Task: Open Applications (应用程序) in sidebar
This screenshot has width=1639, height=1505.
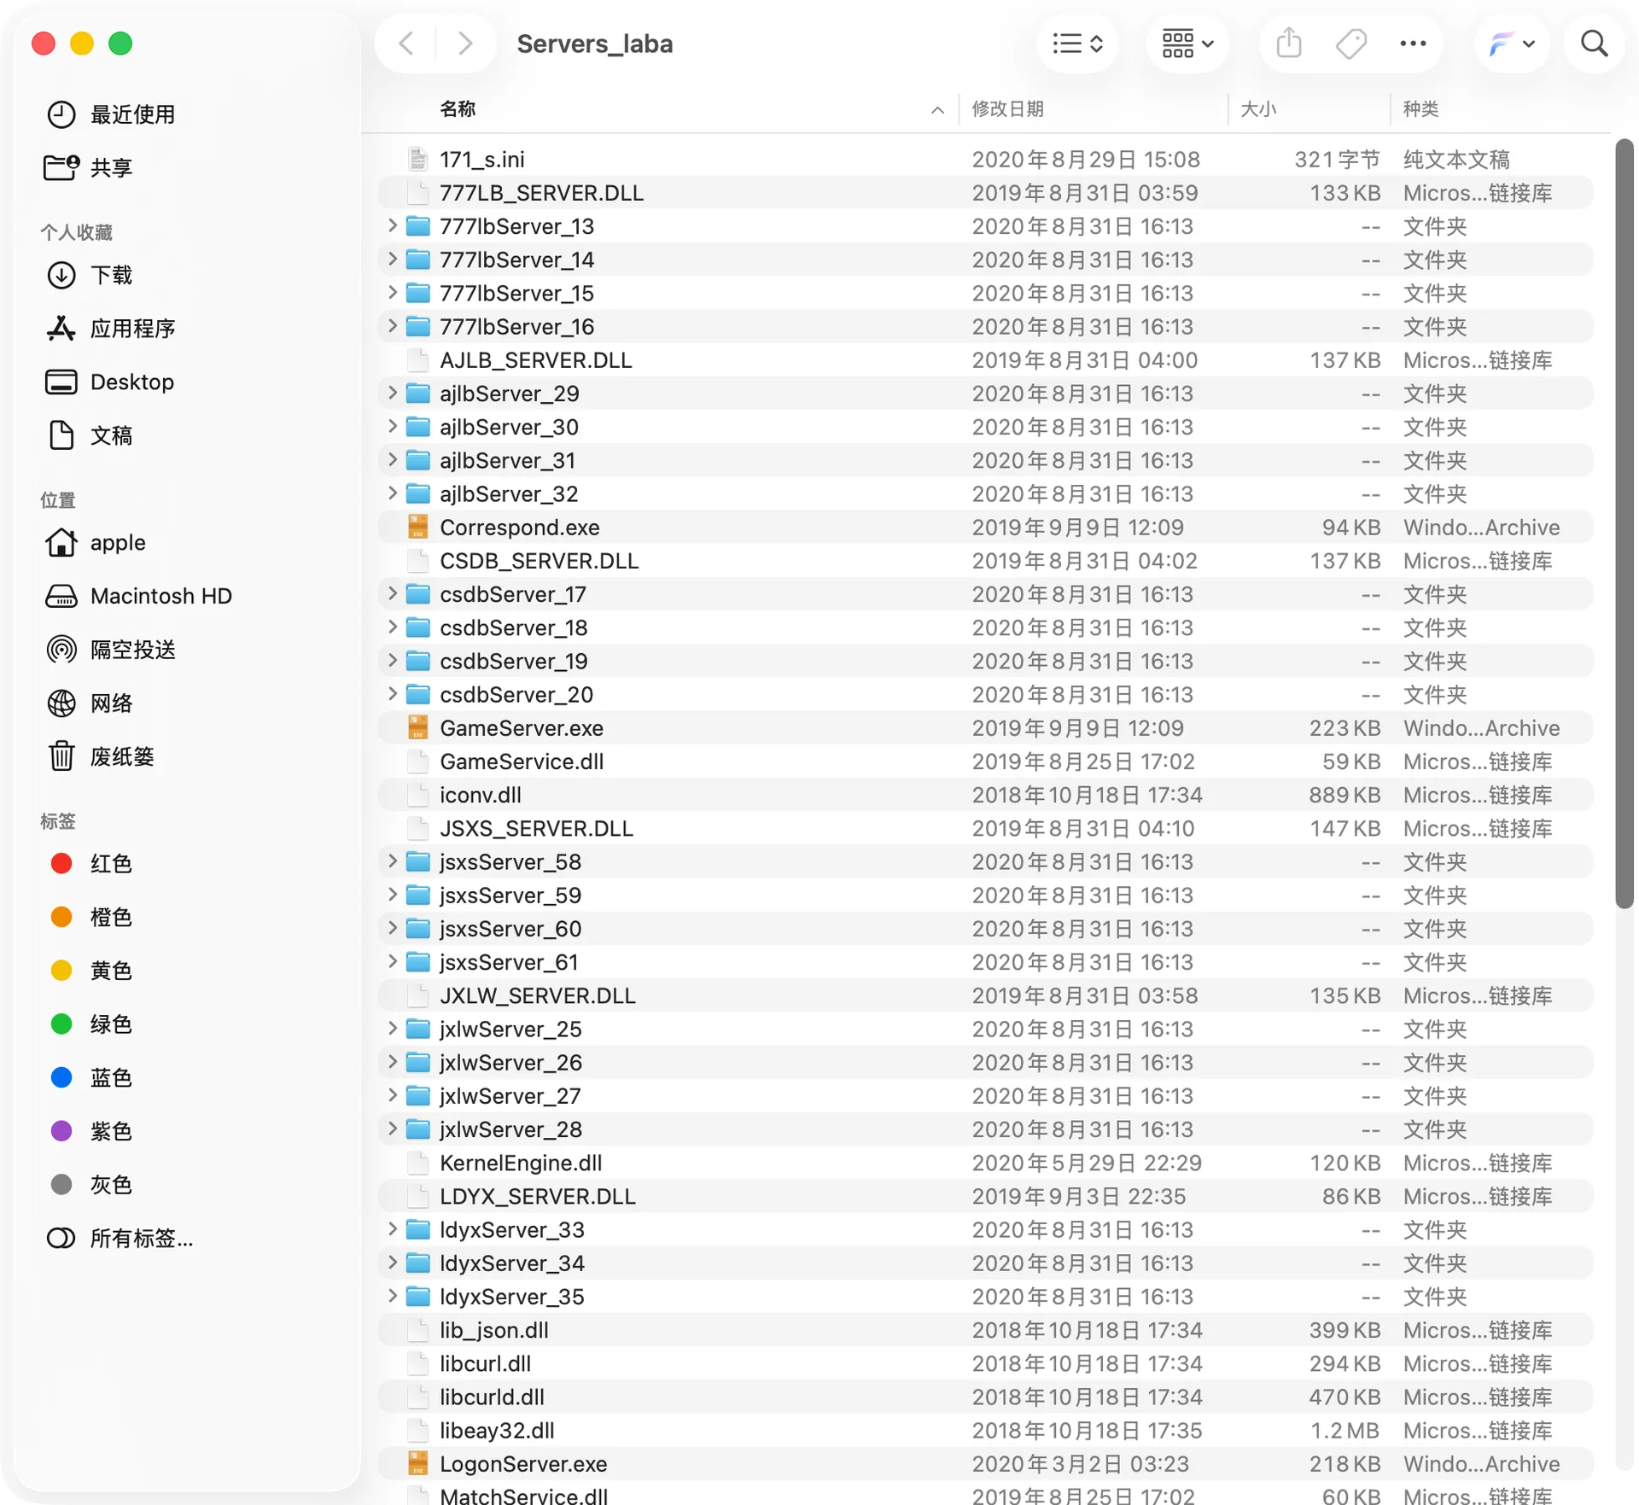Action: (x=111, y=329)
